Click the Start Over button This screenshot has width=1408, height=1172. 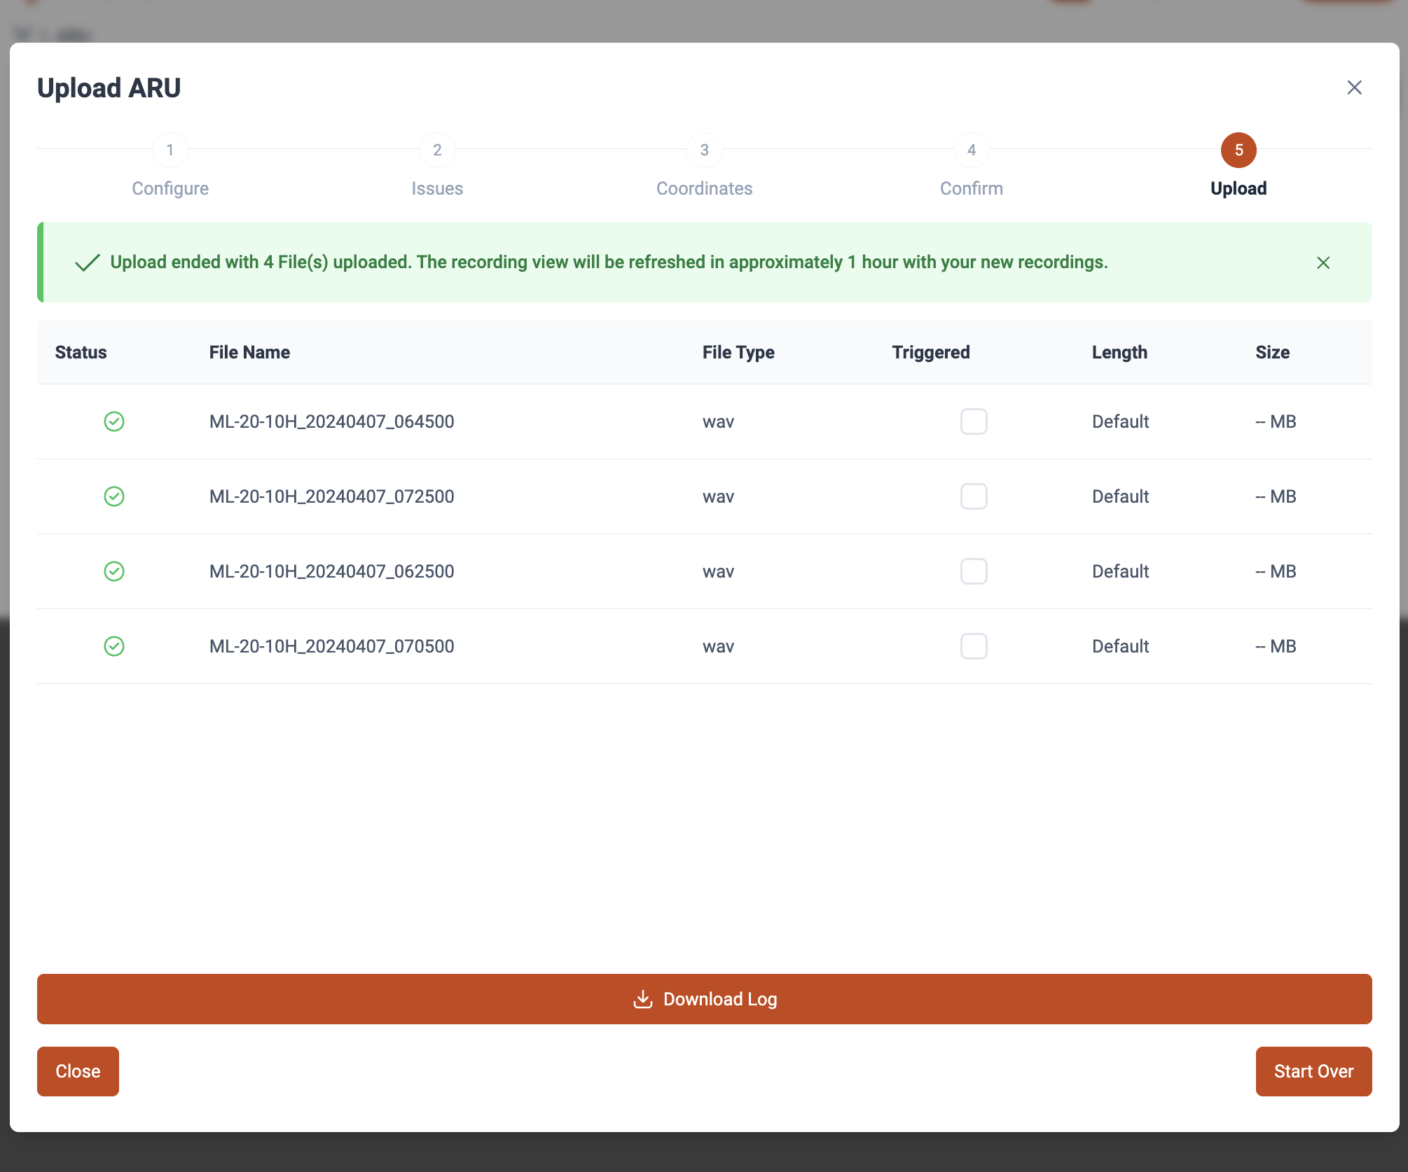point(1313,1071)
